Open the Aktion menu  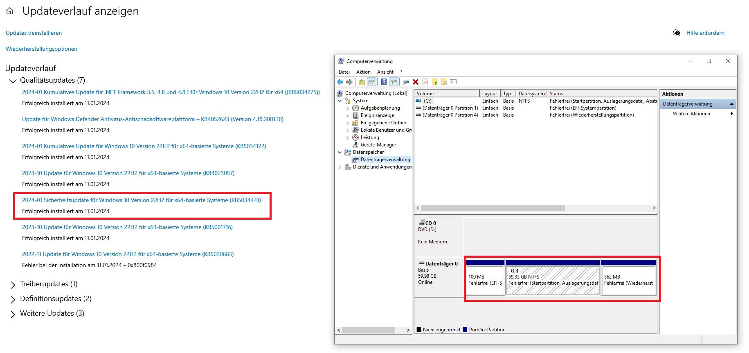[363, 72]
